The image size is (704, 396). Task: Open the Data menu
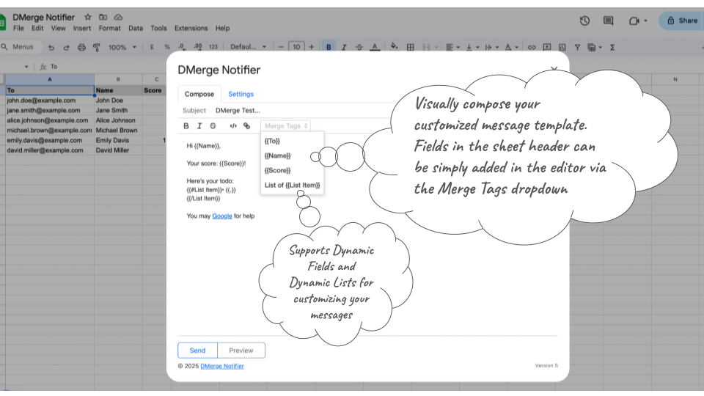(x=136, y=28)
